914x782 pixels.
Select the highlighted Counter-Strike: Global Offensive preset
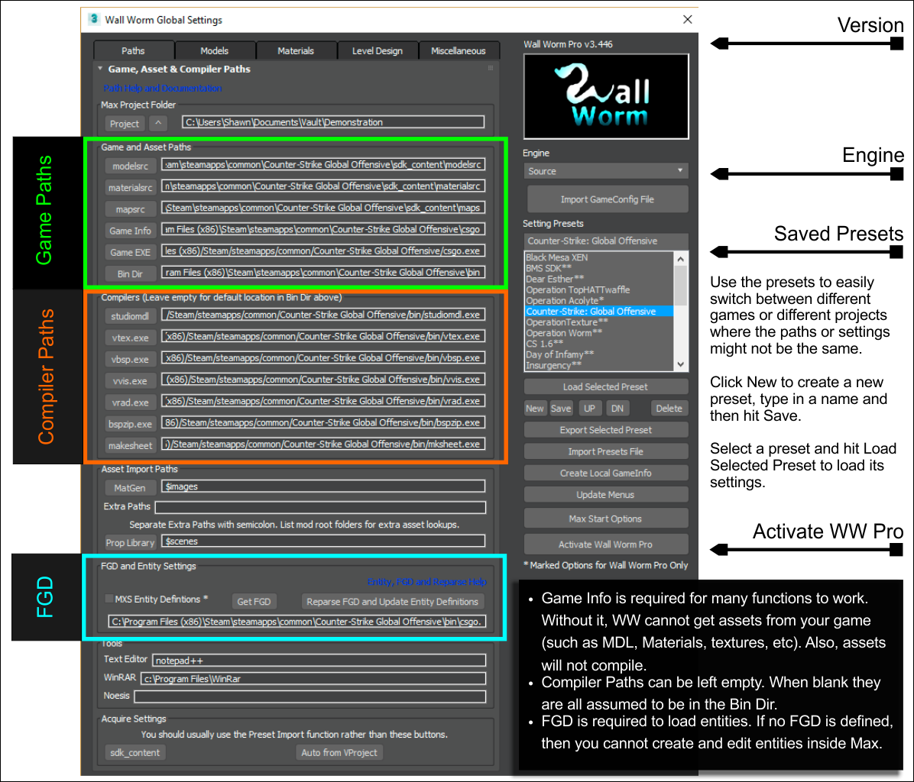[598, 312]
